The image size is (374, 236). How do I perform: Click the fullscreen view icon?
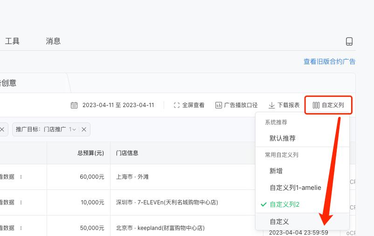[x=176, y=105]
